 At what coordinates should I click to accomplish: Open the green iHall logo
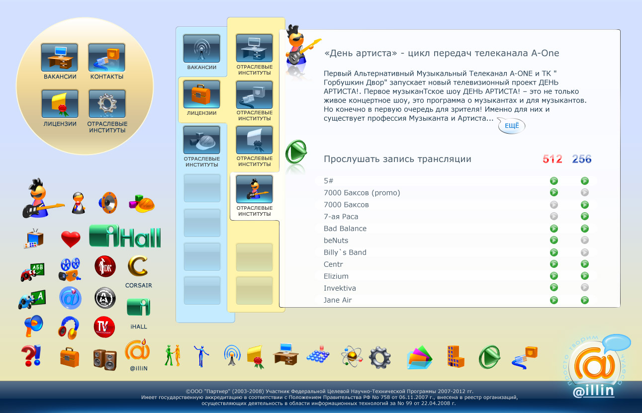125,236
